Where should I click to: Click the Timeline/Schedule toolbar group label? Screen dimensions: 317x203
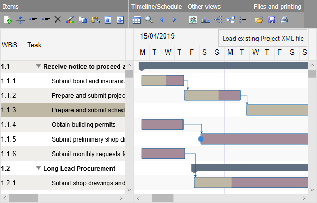tap(157, 7)
